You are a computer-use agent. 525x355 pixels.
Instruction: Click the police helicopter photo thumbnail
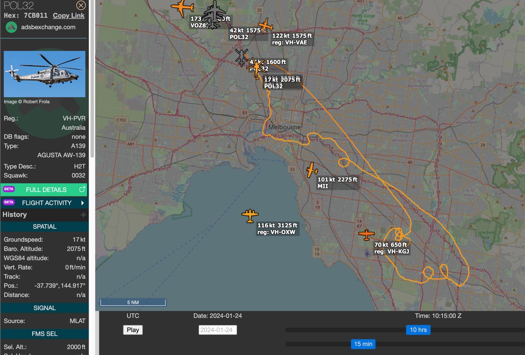click(44, 74)
